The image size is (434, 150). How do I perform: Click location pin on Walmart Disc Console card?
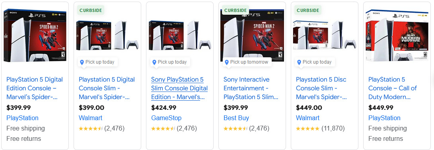299,62
